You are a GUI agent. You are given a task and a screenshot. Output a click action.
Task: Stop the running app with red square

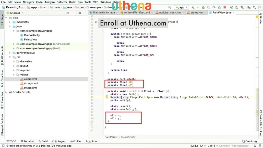[x=225, y=7]
